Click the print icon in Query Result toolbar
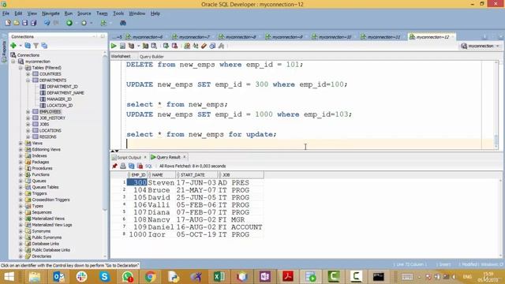Image resolution: width=505 pixels, height=284 pixels. pyautogui.click(x=123, y=166)
